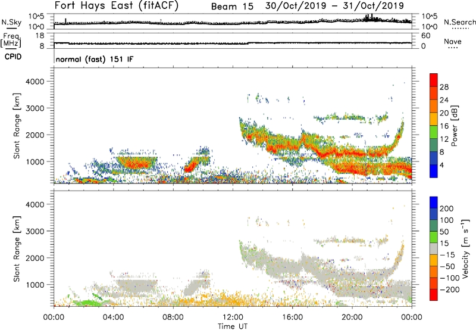Click the solid line sample under N.Sky
476x330 pixels.
point(11,28)
